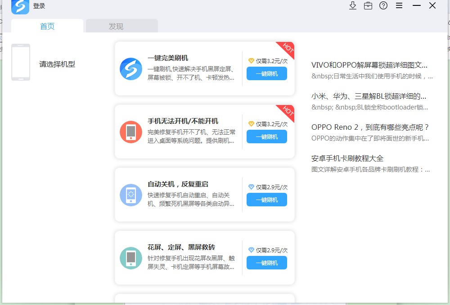Click the 自动关机 blue phone icon
This screenshot has width=450, height=305.
[x=131, y=195]
